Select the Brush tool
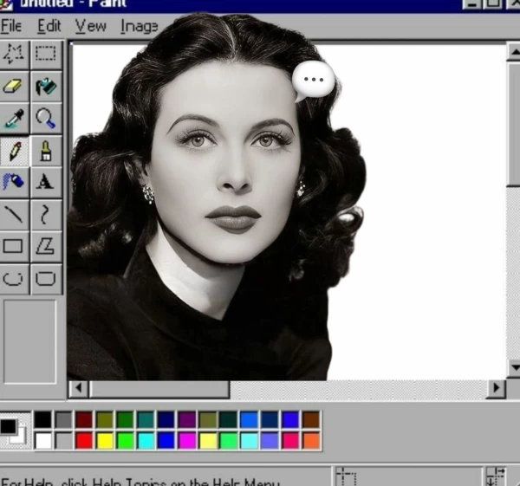 [46, 150]
